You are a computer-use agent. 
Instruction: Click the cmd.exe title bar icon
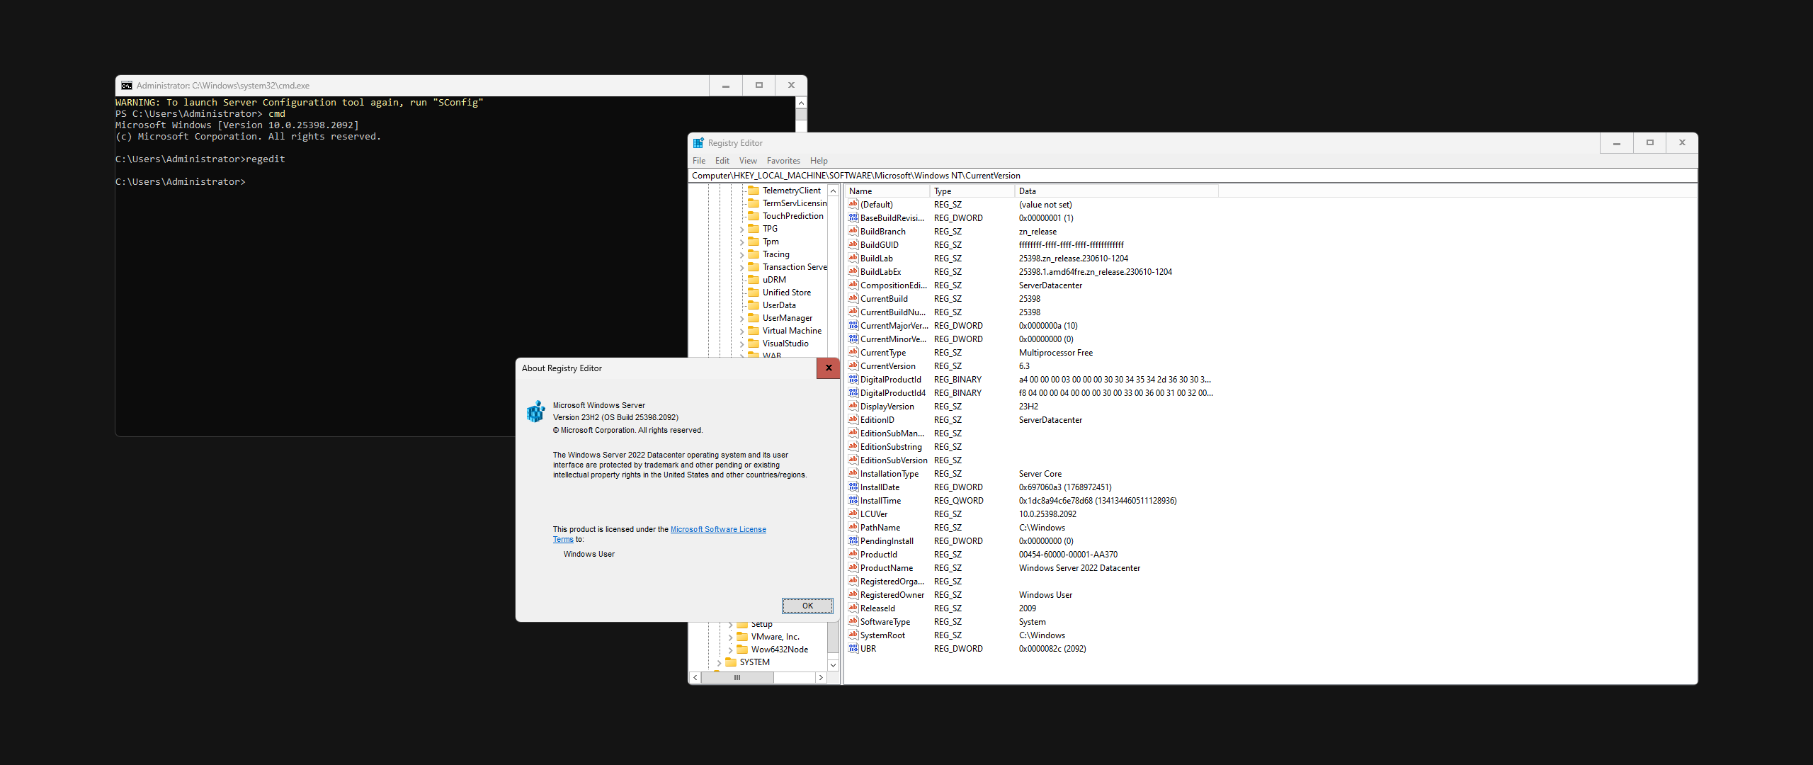127,86
